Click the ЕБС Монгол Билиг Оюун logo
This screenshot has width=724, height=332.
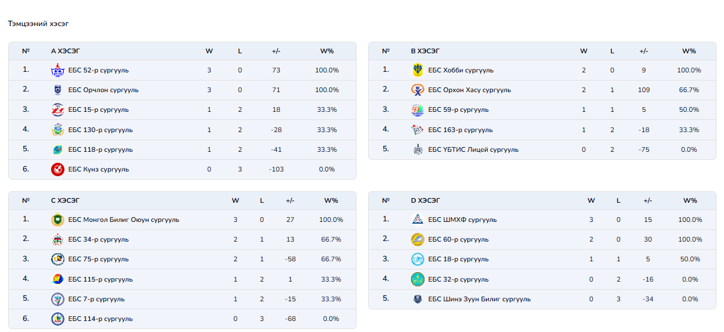click(x=57, y=220)
